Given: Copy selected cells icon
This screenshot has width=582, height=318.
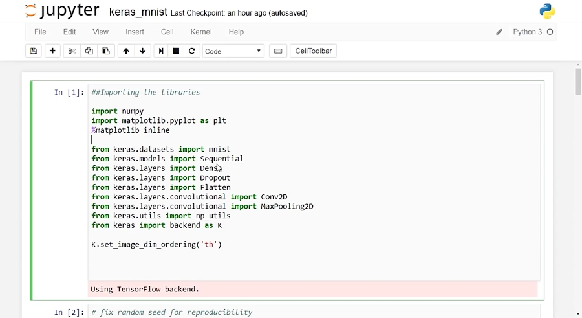Looking at the screenshot, I should (x=89, y=51).
